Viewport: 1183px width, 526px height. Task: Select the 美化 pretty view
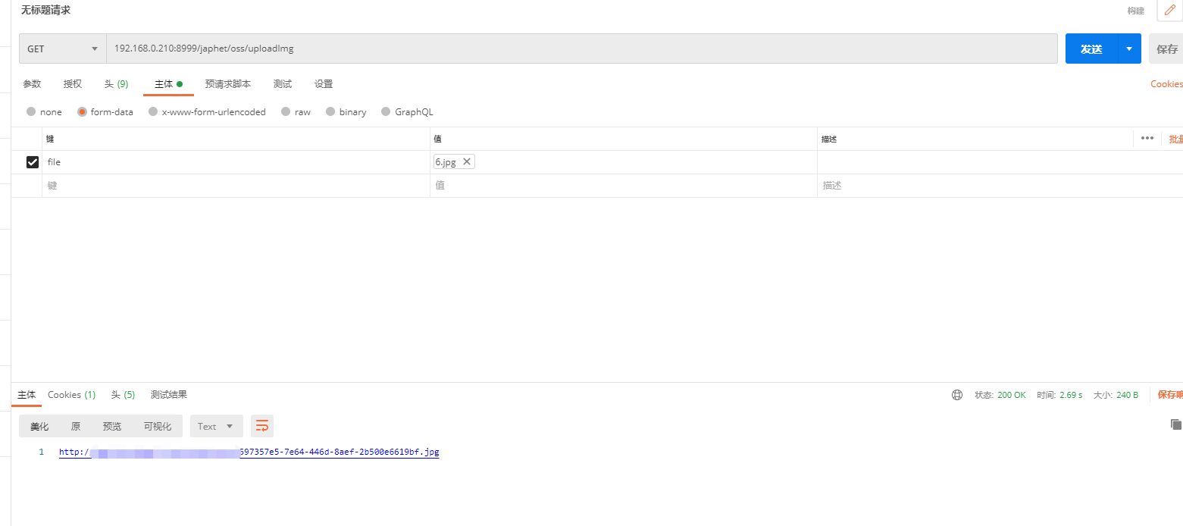click(39, 427)
